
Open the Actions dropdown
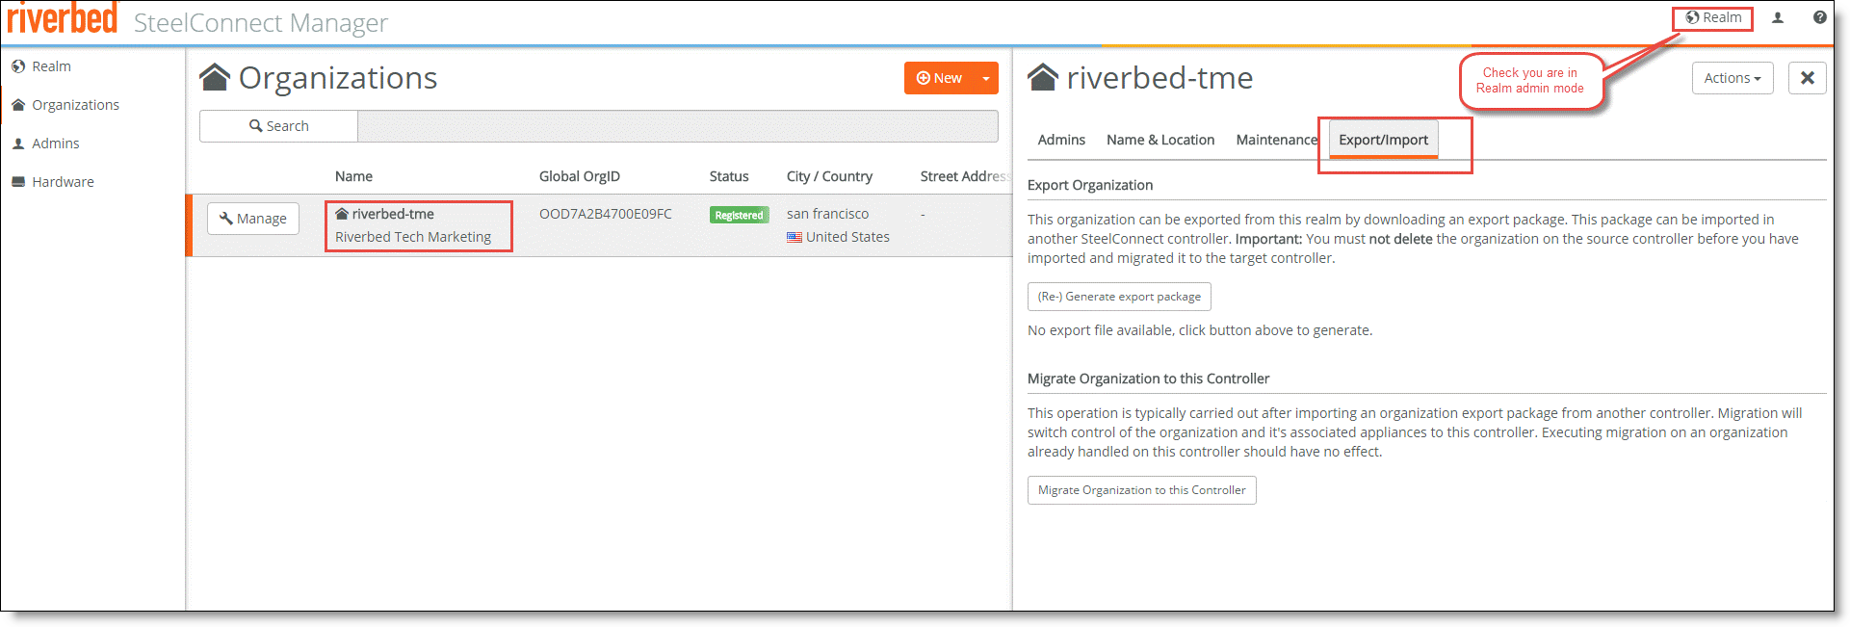point(1733,78)
